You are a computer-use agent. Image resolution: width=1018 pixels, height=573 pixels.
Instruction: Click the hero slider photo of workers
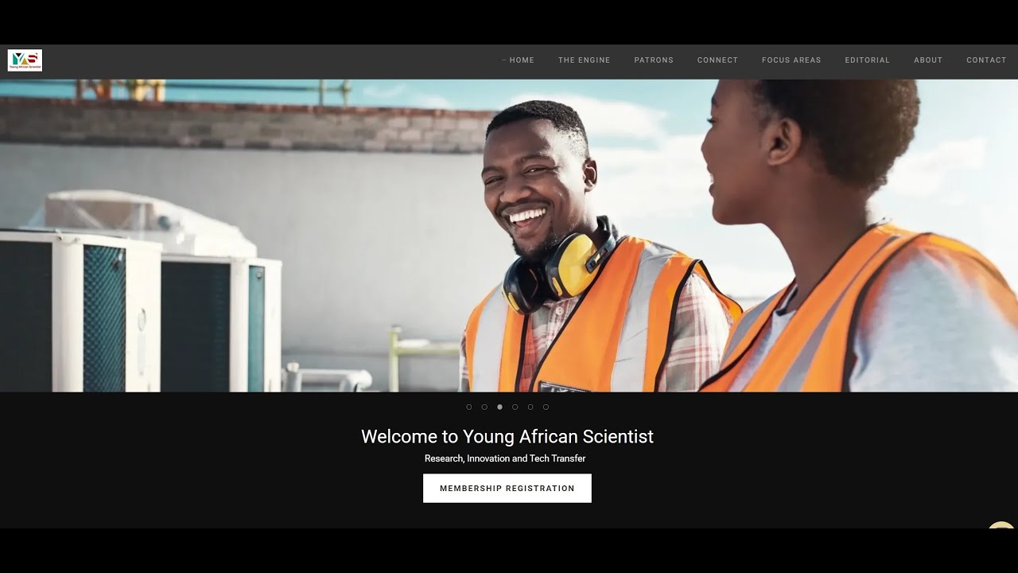pyautogui.click(x=509, y=236)
